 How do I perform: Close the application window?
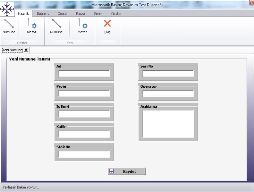(251, 3)
